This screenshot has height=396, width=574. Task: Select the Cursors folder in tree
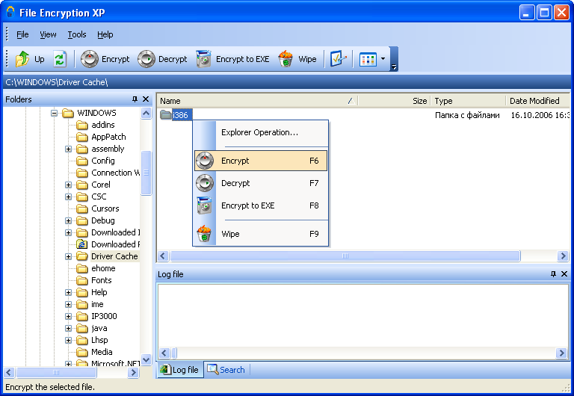point(105,208)
